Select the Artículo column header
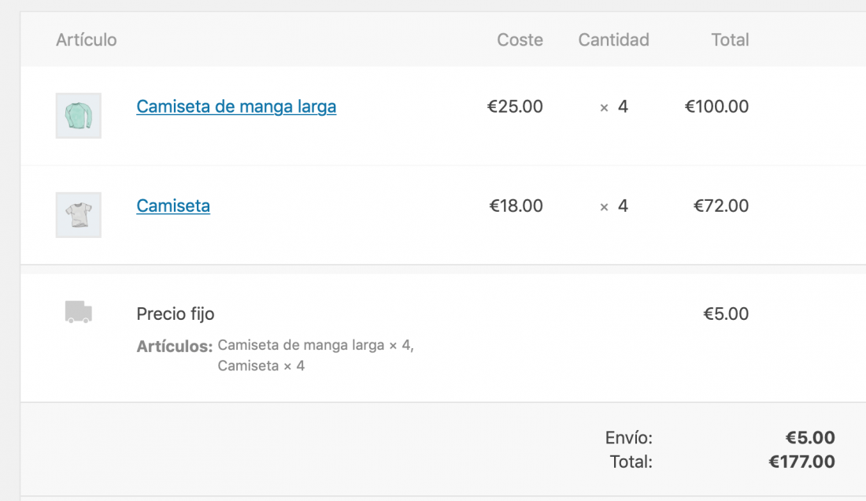The height and width of the screenshot is (501, 866). (86, 39)
